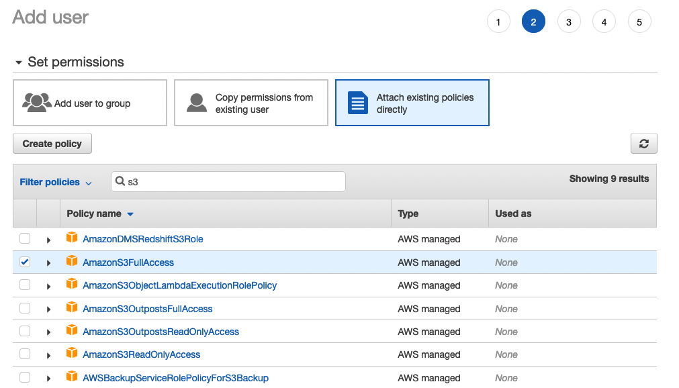Open the AmazonS3FullAccess policy link

128,262
